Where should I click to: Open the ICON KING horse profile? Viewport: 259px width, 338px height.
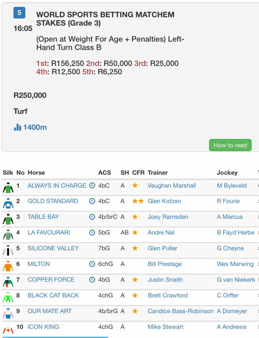[43, 327]
